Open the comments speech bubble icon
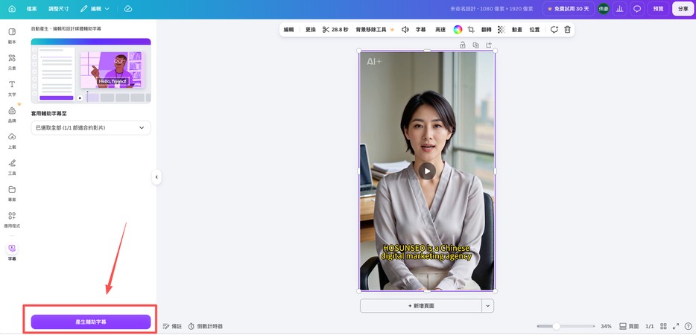Viewport: 696px width, 335px height. pos(637,9)
